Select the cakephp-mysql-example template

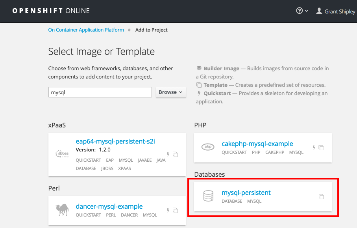point(257,144)
